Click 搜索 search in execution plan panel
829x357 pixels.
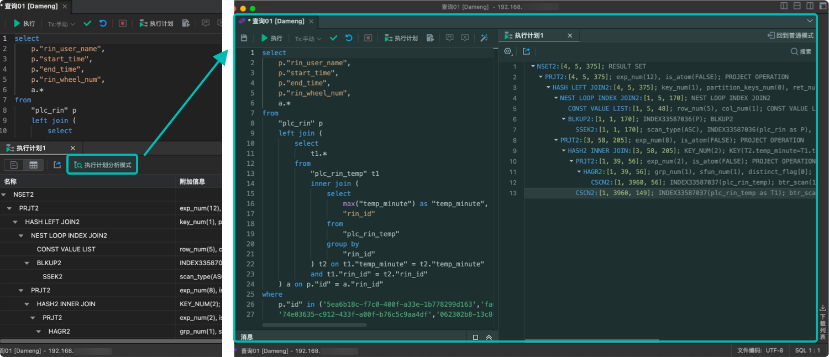pyautogui.click(x=801, y=51)
